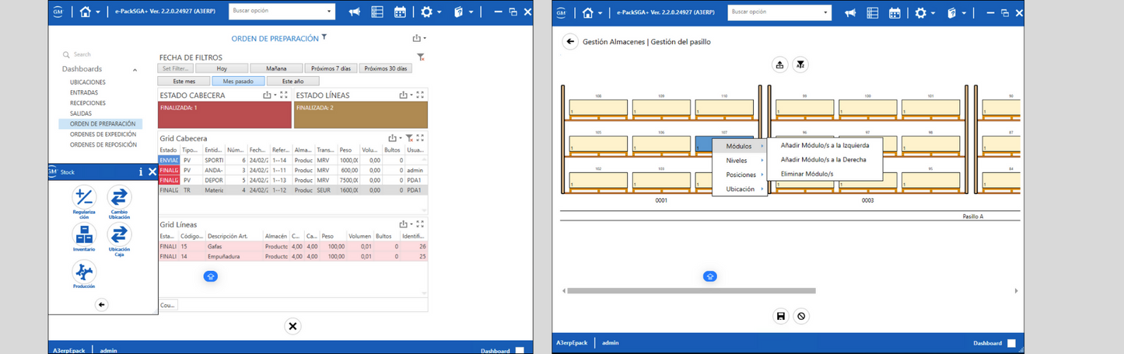Clear filters icon in Fecha de Filtros row
The image size is (1124, 354).
coord(420,57)
